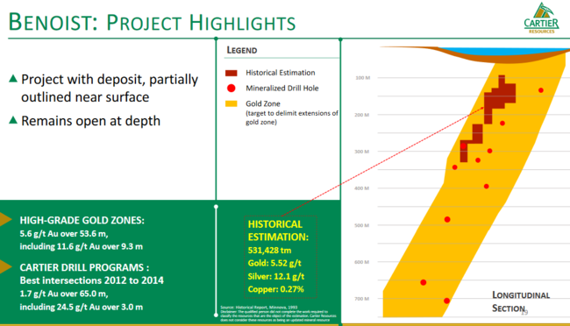This screenshot has height=326, width=570.
Task: Click gold arrow marker beside High-Grade Gold Zones
Action: coord(5,219)
